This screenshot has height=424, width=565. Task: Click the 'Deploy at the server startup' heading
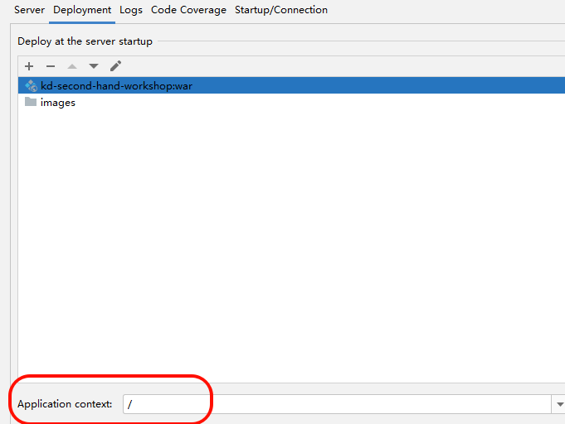pos(85,41)
